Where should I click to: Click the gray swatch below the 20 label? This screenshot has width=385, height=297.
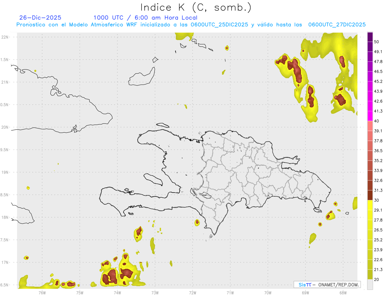(x=370, y=284)
